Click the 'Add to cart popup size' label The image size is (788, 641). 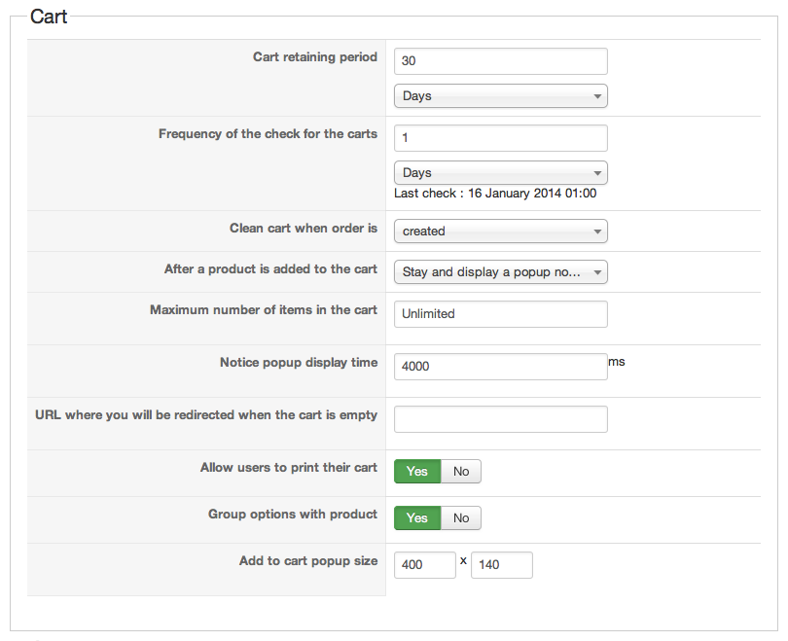point(307,561)
